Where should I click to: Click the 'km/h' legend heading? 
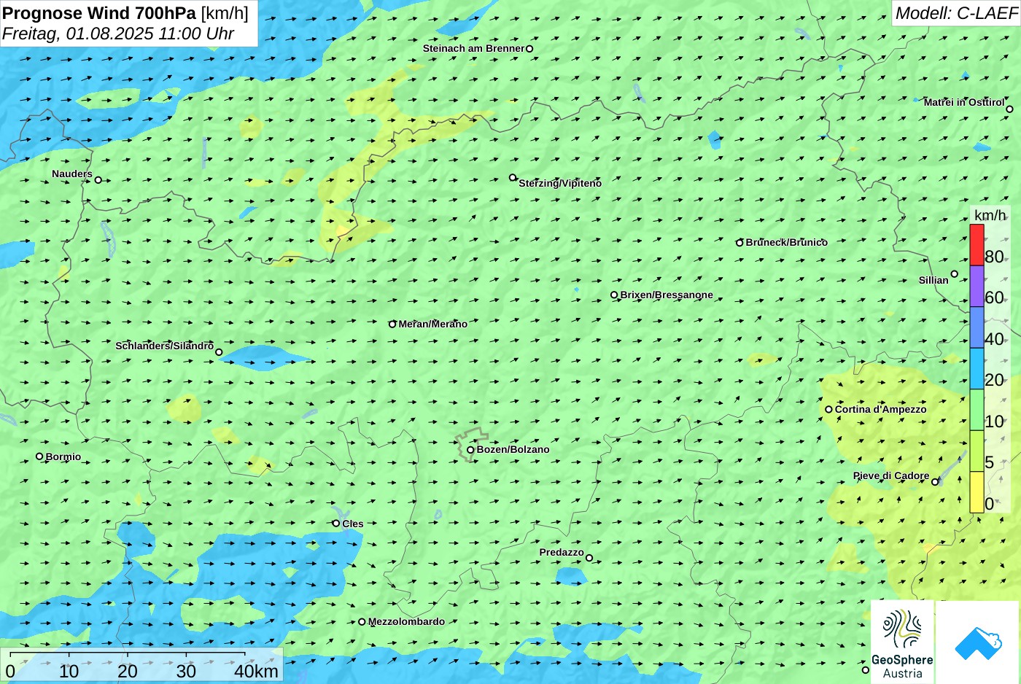tap(990, 216)
